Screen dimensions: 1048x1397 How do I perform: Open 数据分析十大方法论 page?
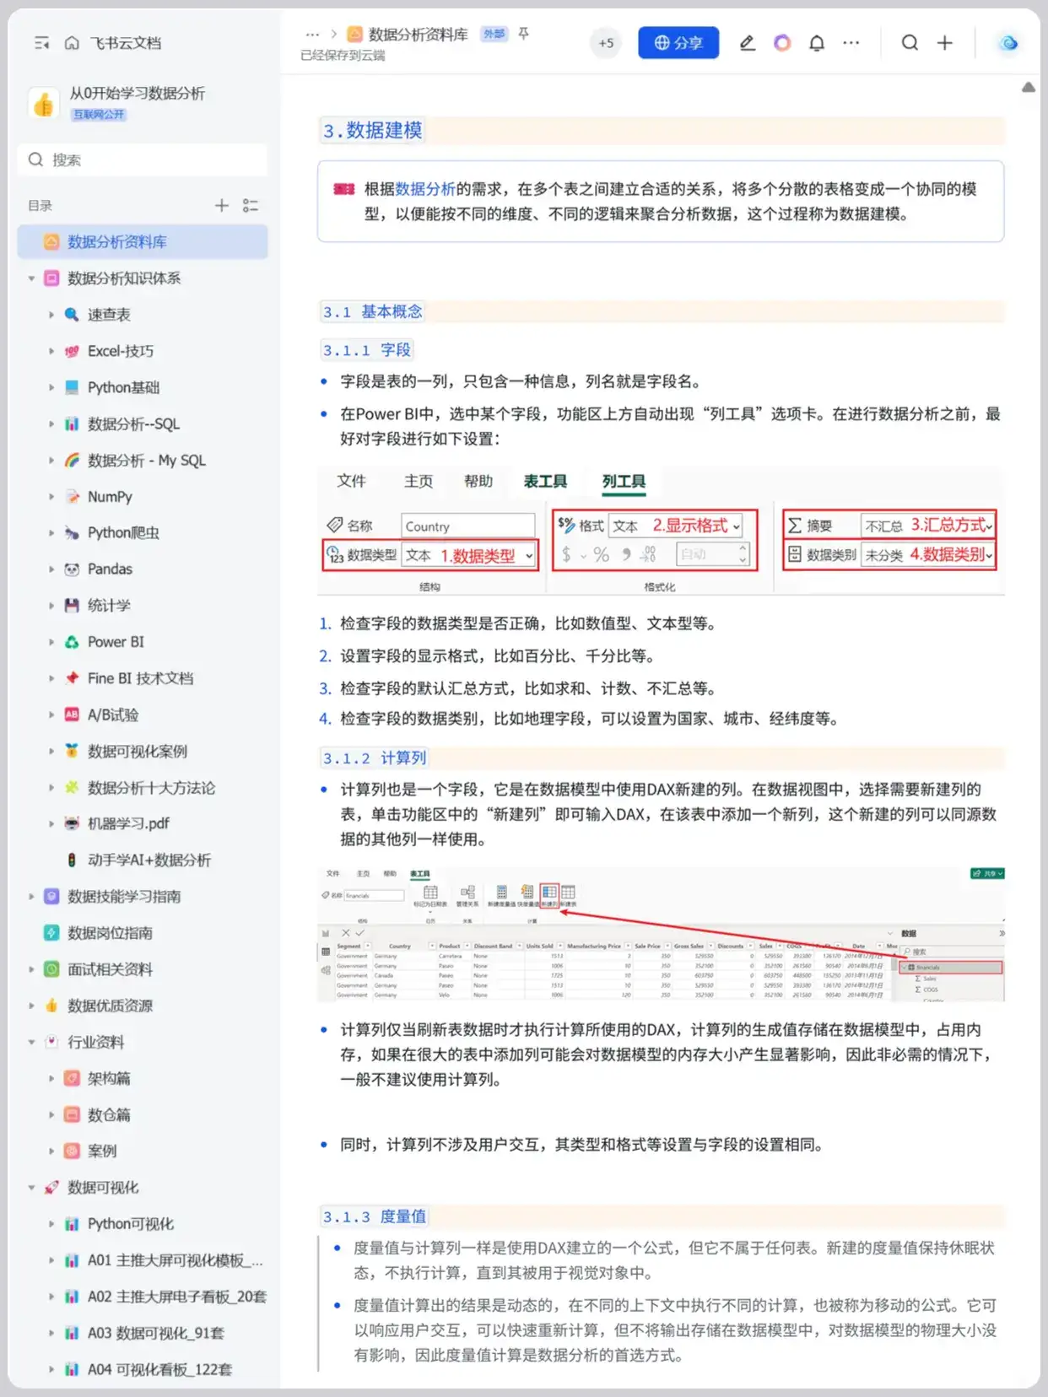(x=151, y=787)
